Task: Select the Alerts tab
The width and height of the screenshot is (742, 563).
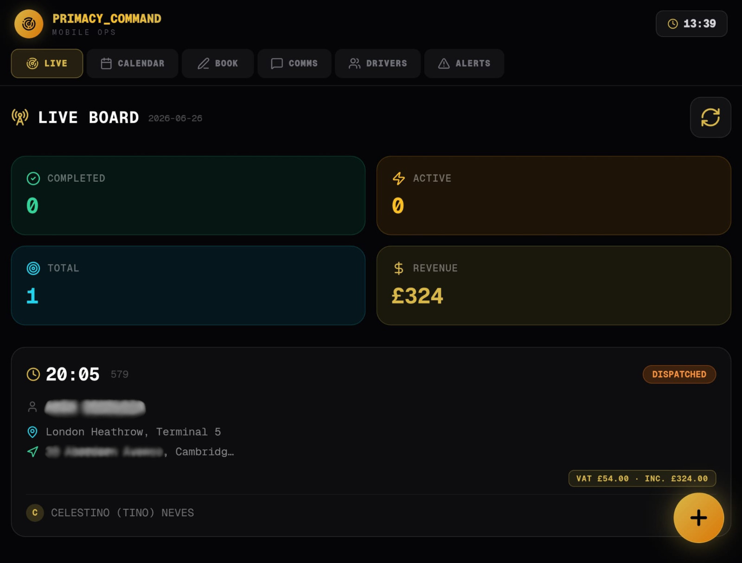Action: pyautogui.click(x=464, y=63)
